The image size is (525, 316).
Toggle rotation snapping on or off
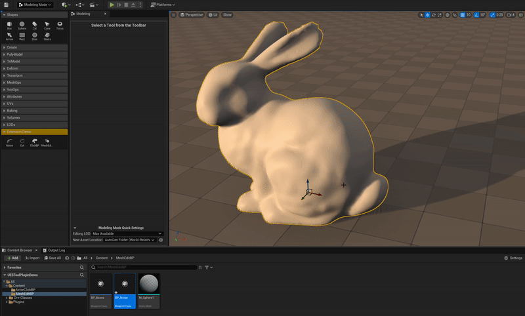click(x=476, y=14)
